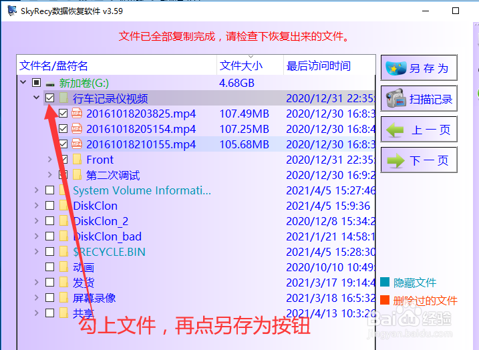Select the System Volume Informati... folder name

coord(142,190)
